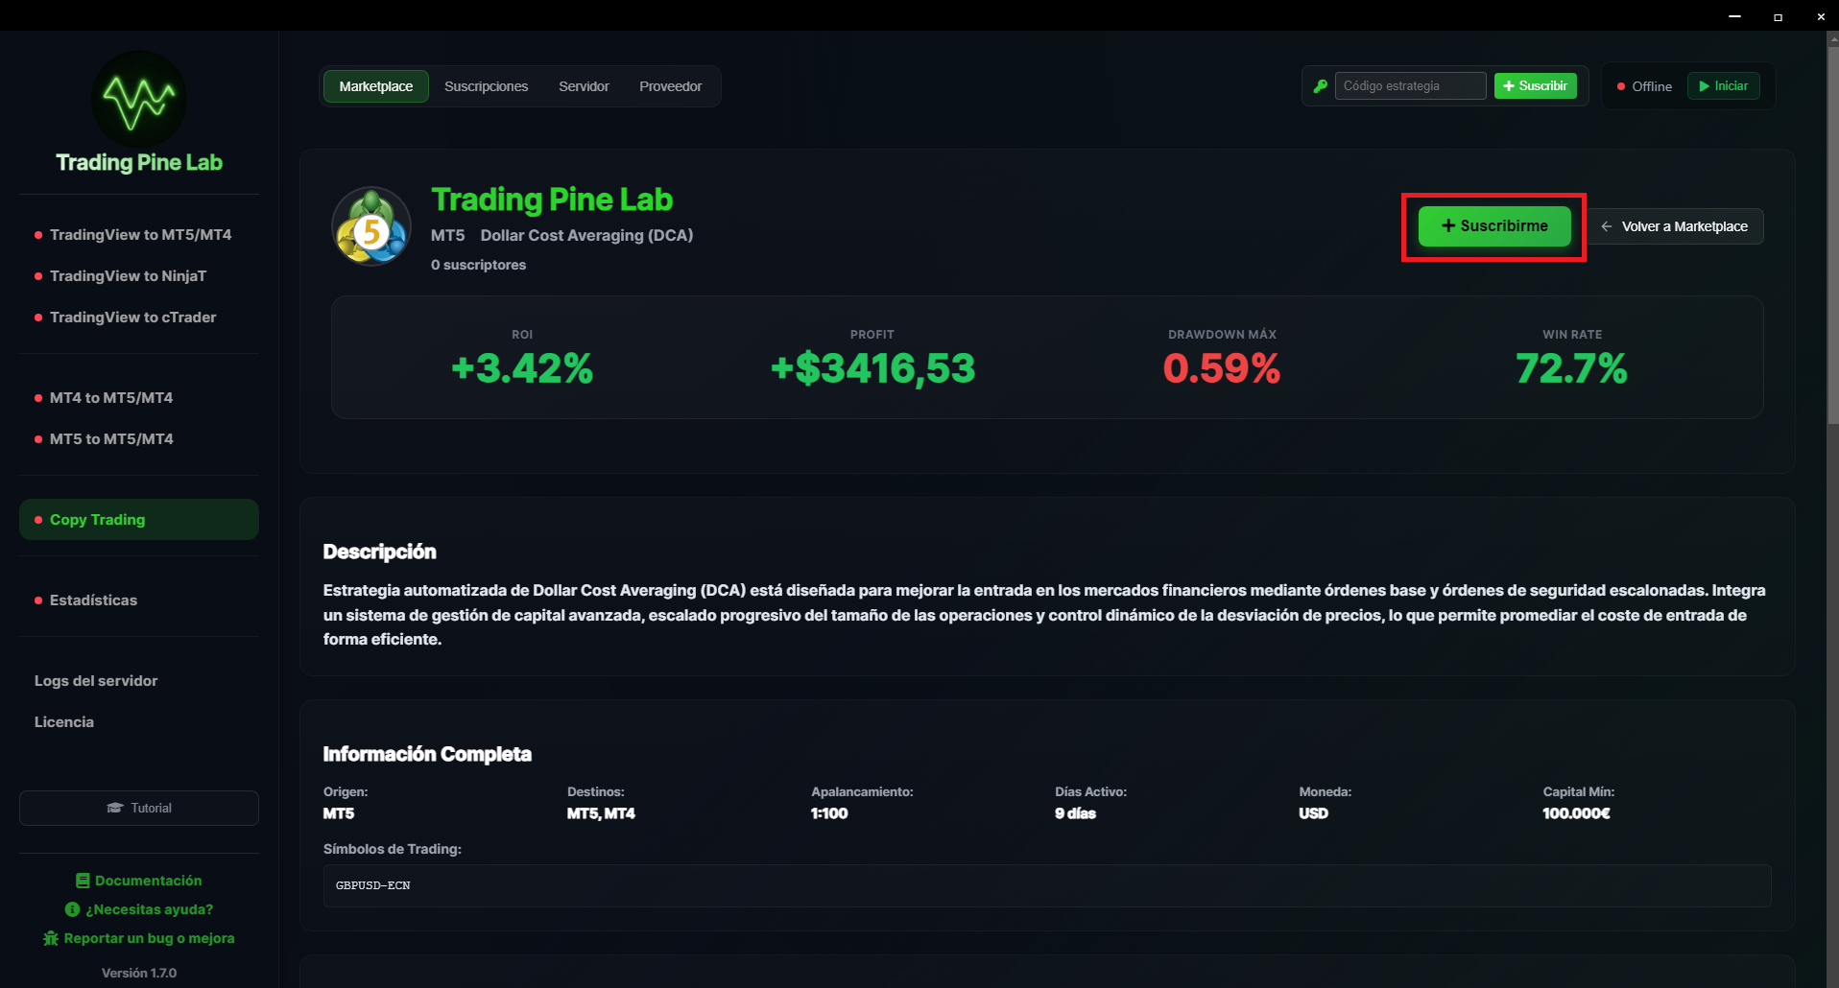Select Copy Trading in the sidebar
This screenshot has width=1839, height=988.
tap(98, 520)
